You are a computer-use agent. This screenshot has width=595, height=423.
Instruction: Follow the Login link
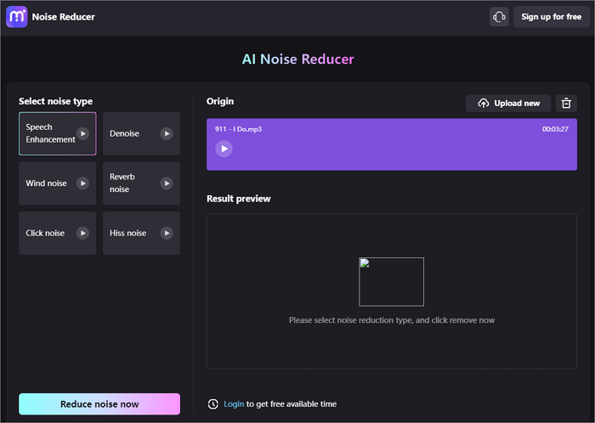pos(234,403)
